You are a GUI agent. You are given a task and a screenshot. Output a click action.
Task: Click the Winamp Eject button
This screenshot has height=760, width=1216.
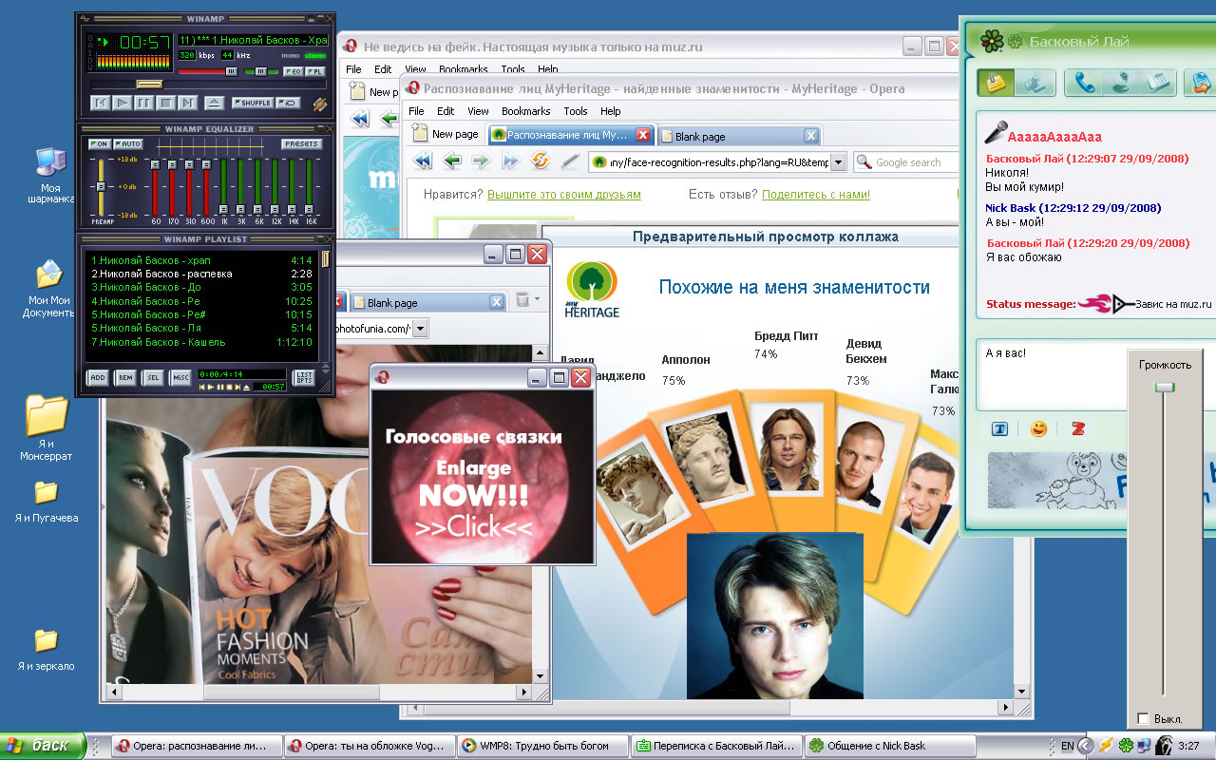point(214,103)
